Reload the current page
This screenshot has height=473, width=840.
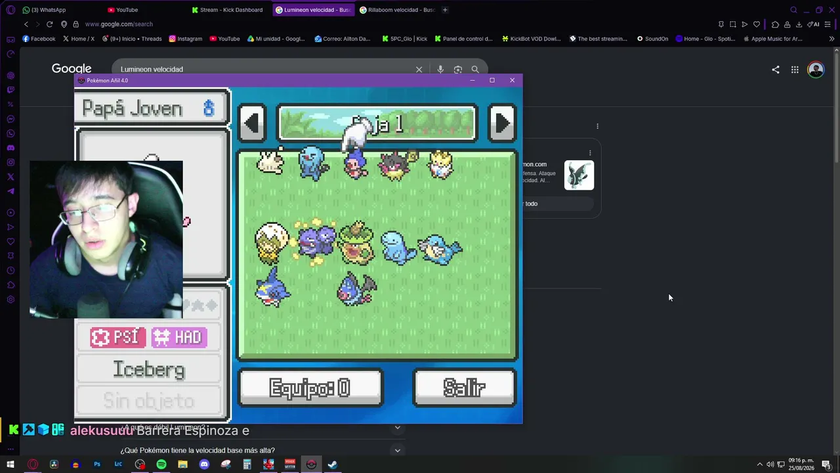coord(49,24)
